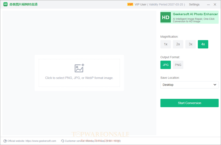The width and height of the screenshot is (221, 145).
Task: Click the Save Location label
Action: point(170,78)
